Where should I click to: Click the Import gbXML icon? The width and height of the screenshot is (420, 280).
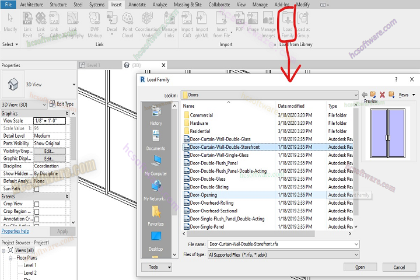[x=202, y=24]
